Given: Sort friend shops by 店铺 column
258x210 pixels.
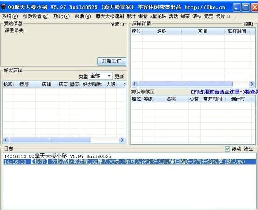Looking at the screenshot, I should 47,84.
